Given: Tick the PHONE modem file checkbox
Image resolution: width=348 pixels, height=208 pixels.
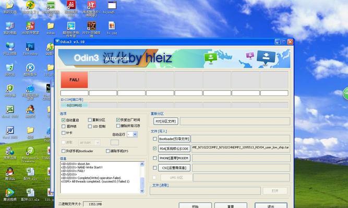Looking at the screenshot, I should [x=154, y=158].
